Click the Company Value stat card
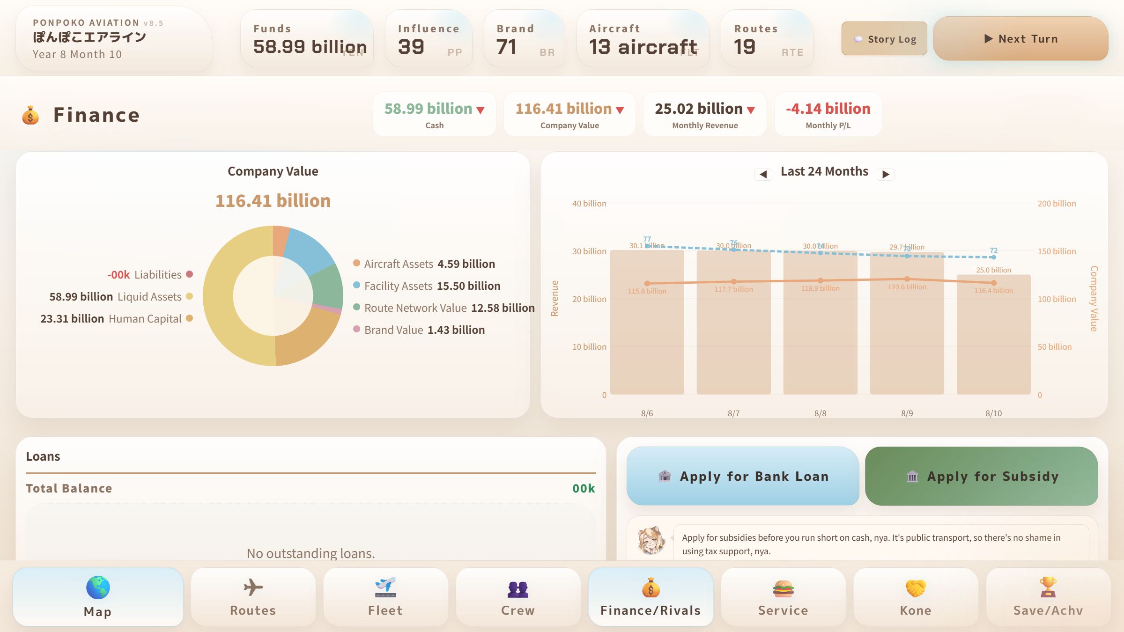This screenshot has height=632, width=1124. click(x=569, y=114)
